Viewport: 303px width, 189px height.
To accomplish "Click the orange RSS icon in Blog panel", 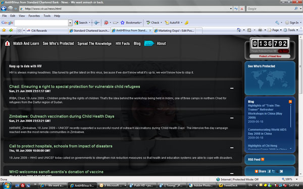I will click(x=290, y=102).
